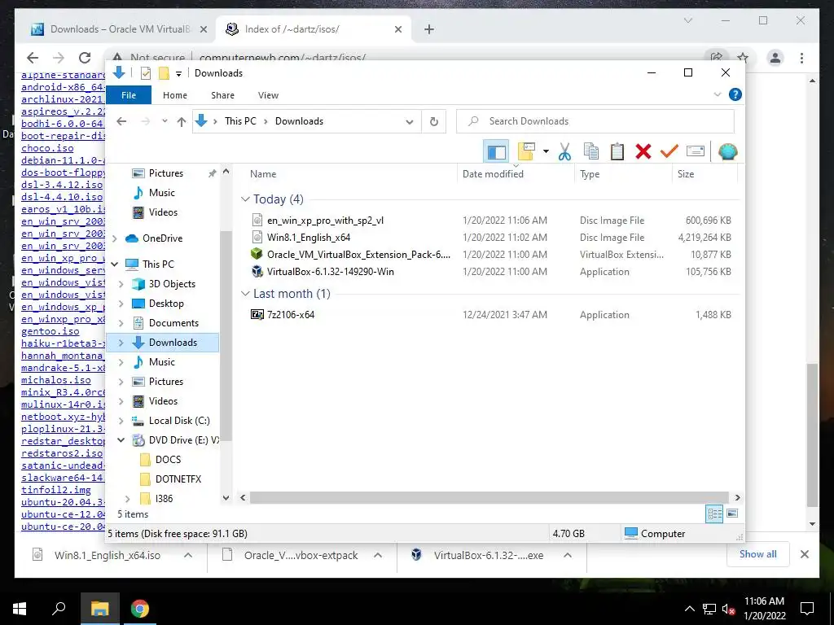Collapse DVD Drive (E:) tree node
The image size is (834, 625).
point(121,440)
